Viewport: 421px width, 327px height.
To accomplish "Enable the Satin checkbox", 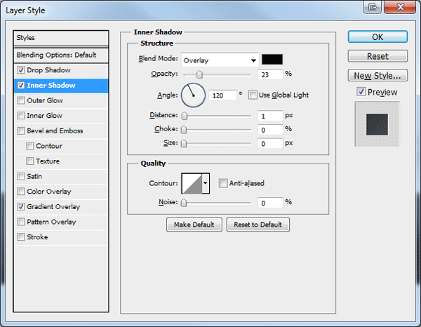I will tap(21, 176).
